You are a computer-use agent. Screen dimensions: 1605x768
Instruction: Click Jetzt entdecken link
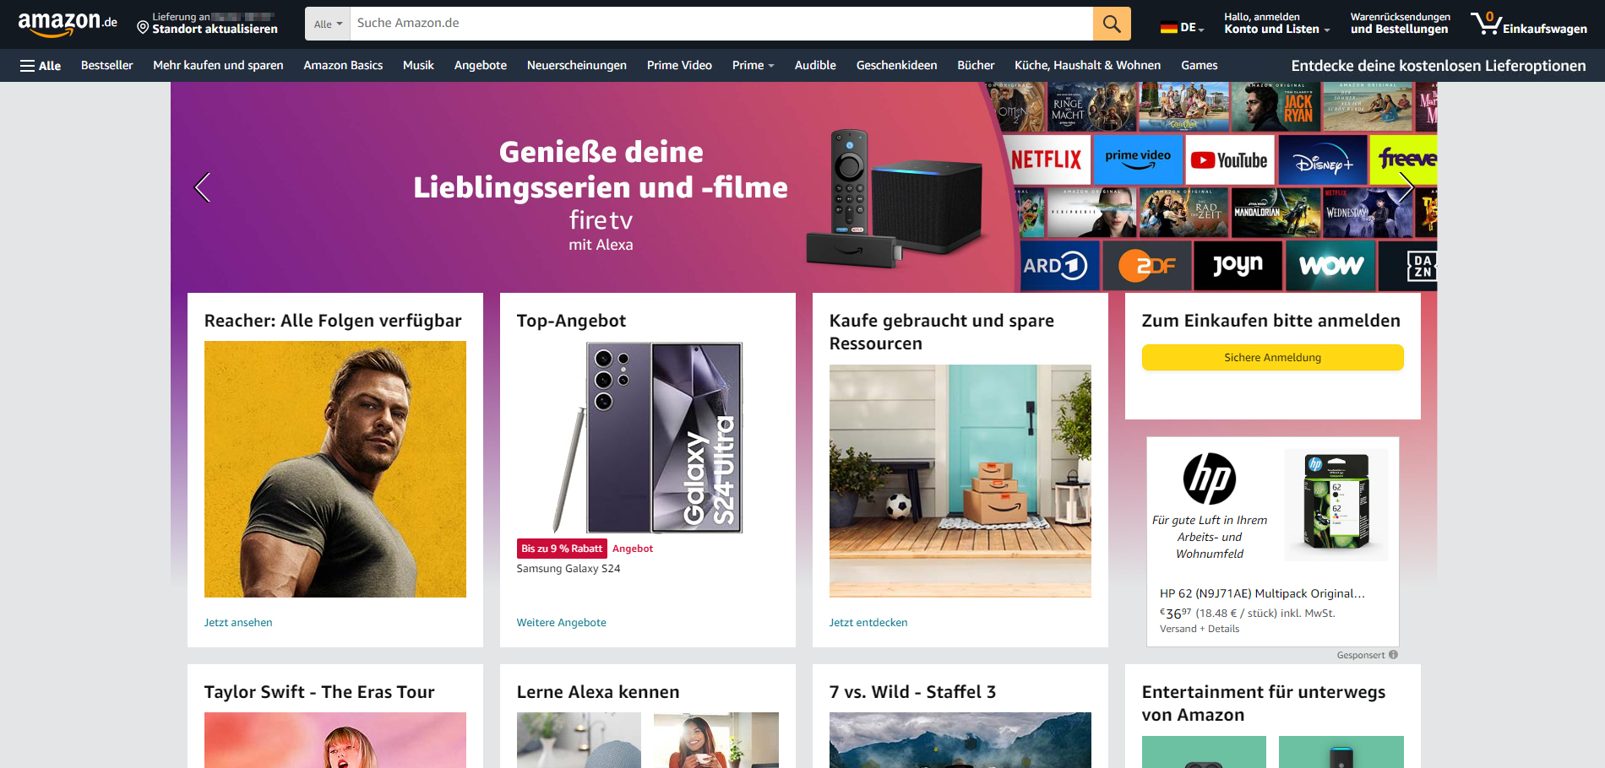pyautogui.click(x=868, y=623)
